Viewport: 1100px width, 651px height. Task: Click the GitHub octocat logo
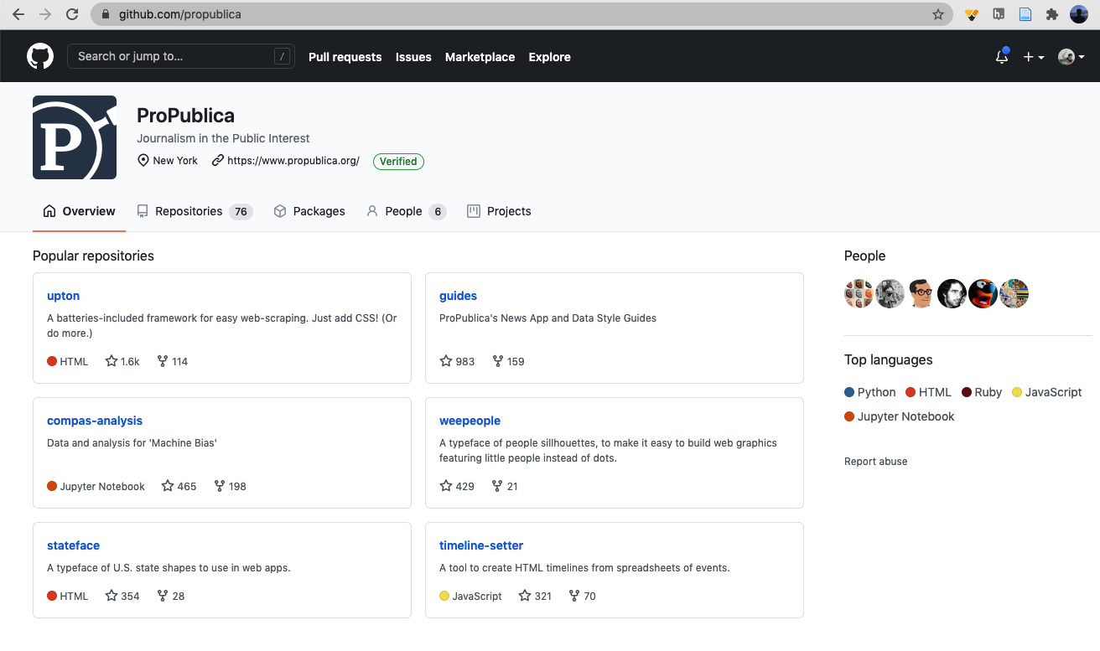[40, 56]
